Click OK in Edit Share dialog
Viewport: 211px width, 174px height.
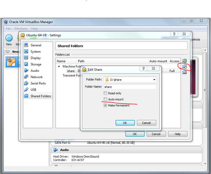(125, 123)
